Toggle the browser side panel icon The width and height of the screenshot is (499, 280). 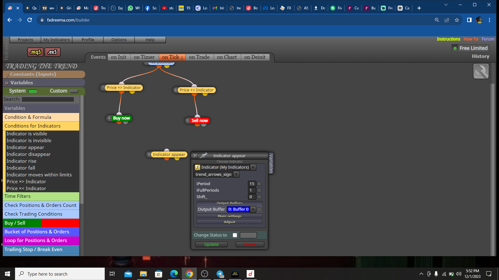pyautogui.click(x=469, y=20)
